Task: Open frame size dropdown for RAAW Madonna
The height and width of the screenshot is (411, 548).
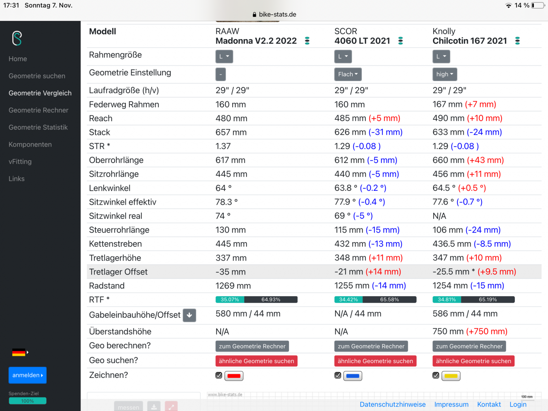Action: 224,57
